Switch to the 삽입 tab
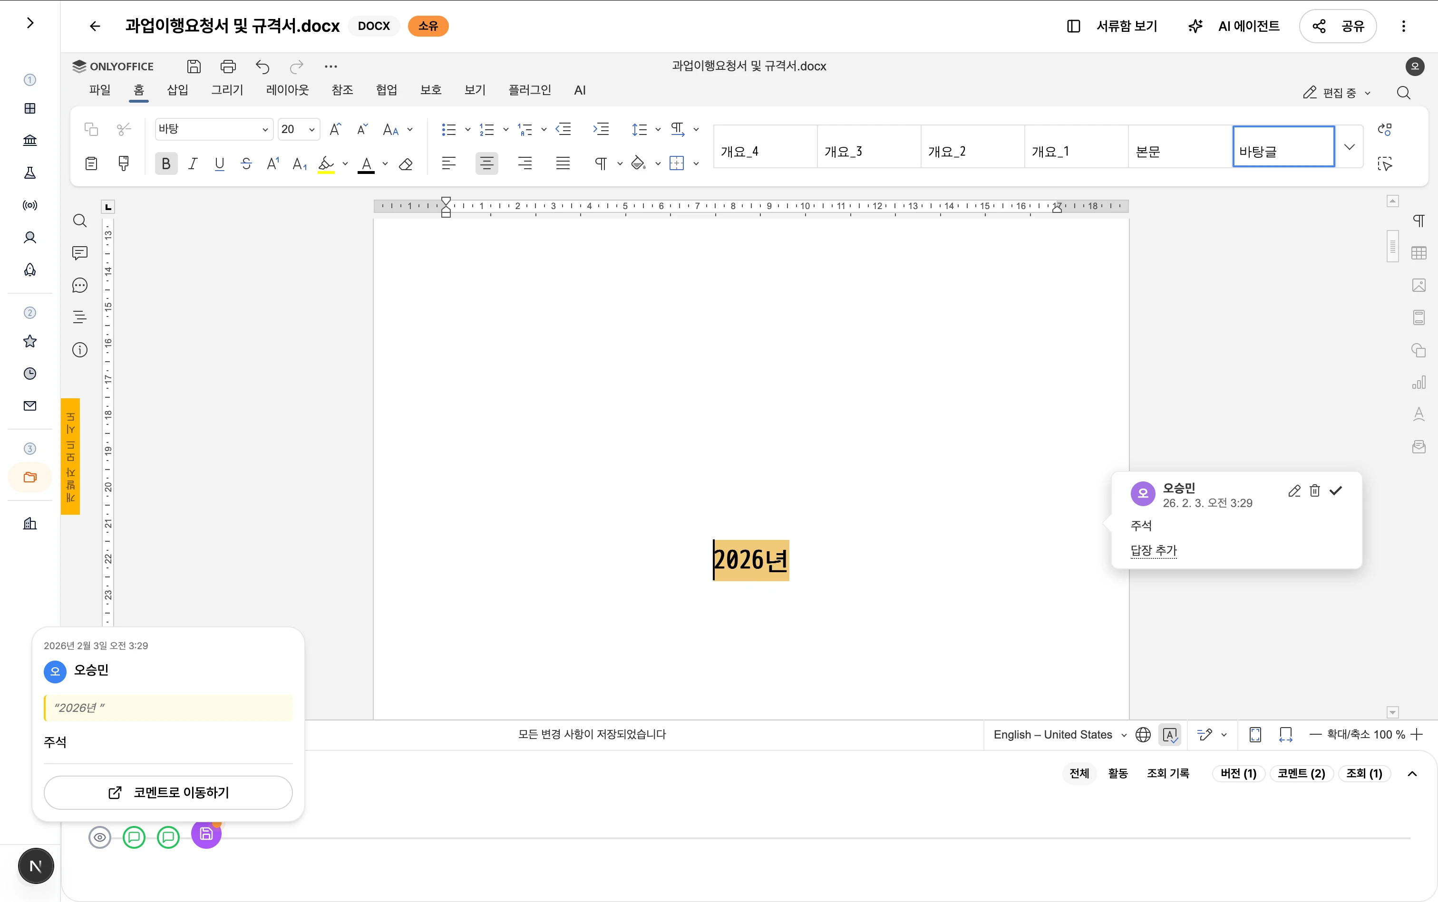1438x902 pixels. (x=177, y=90)
